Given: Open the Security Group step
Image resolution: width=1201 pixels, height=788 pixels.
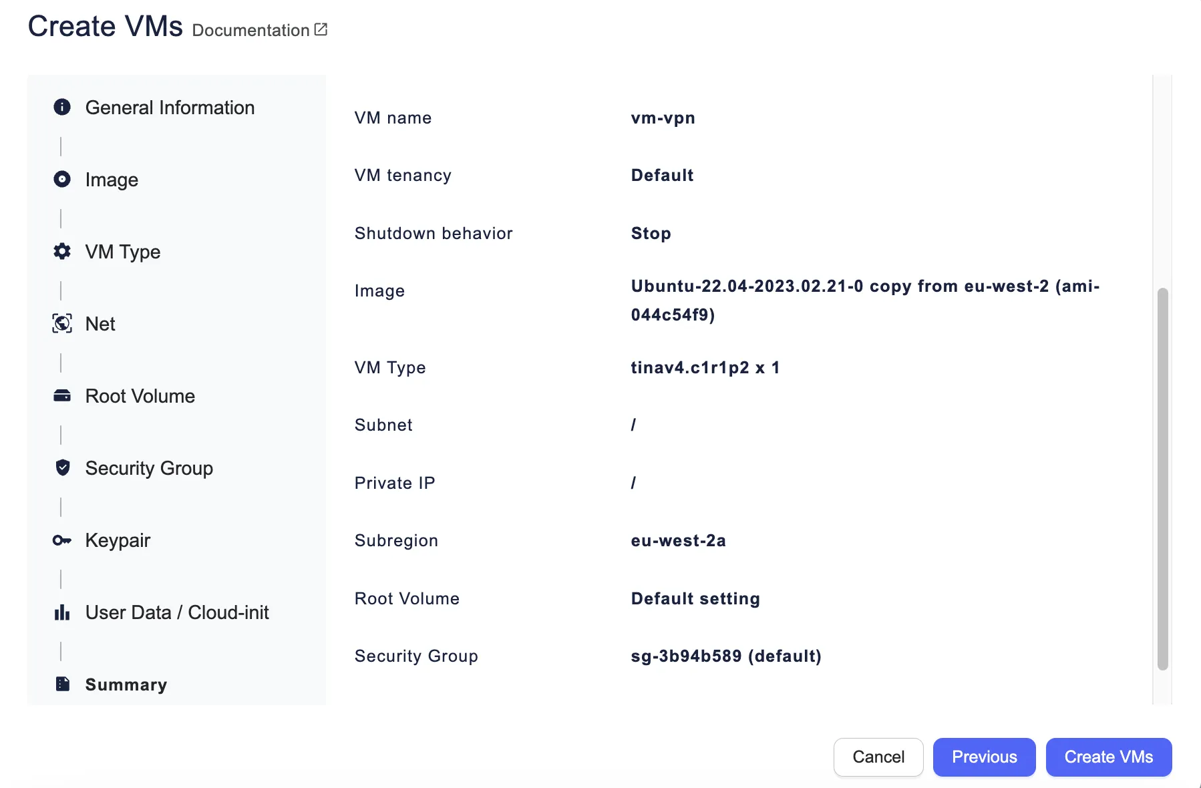Looking at the screenshot, I should coord(149,468).
